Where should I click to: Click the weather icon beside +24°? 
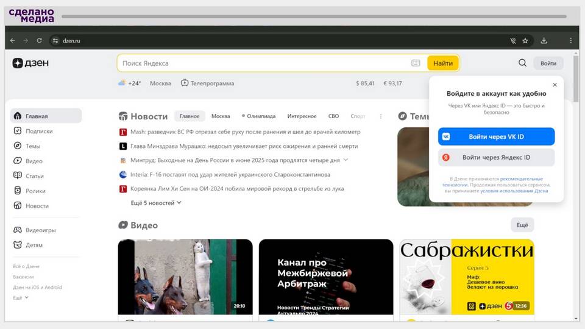click(x=122, y=83)
